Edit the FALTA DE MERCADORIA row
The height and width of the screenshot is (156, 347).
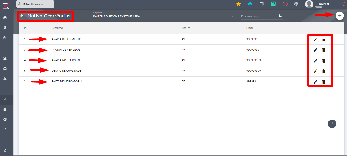tap(315, 82)
